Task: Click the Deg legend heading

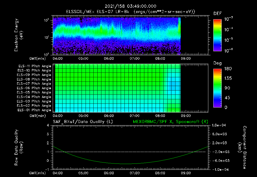Action: 218,63
